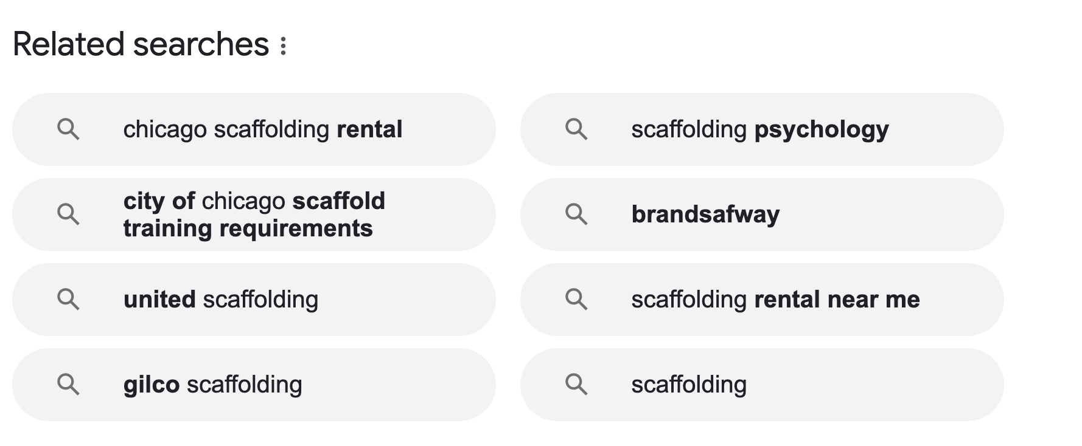The image size is (1082, 446).
Task: Click magnifier icon in plain 'scaffolding' suggestion
Action: point(576,385)
